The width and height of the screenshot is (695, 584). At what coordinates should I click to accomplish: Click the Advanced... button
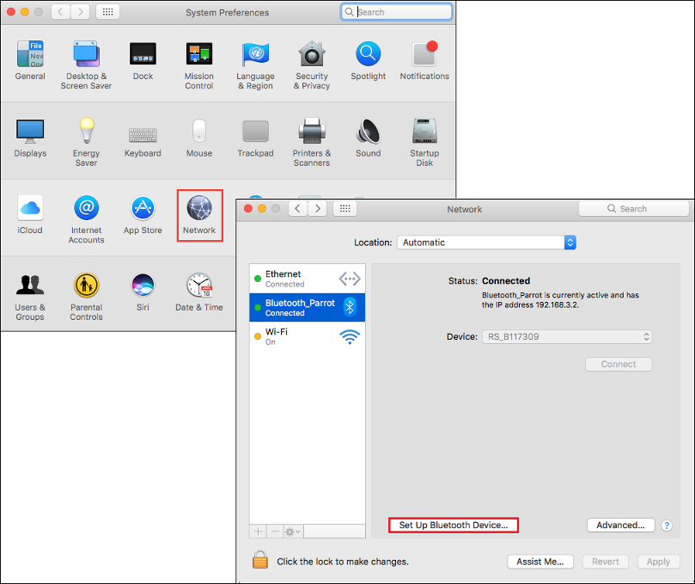pyautogui.click(x=620, y=525)
